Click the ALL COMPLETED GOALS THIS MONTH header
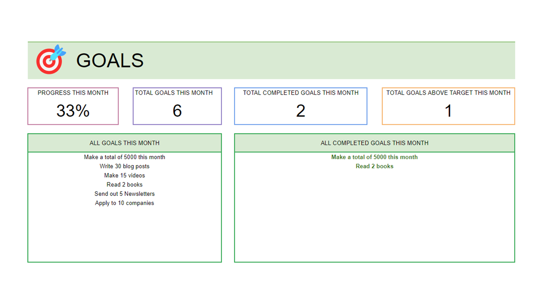 374,143
